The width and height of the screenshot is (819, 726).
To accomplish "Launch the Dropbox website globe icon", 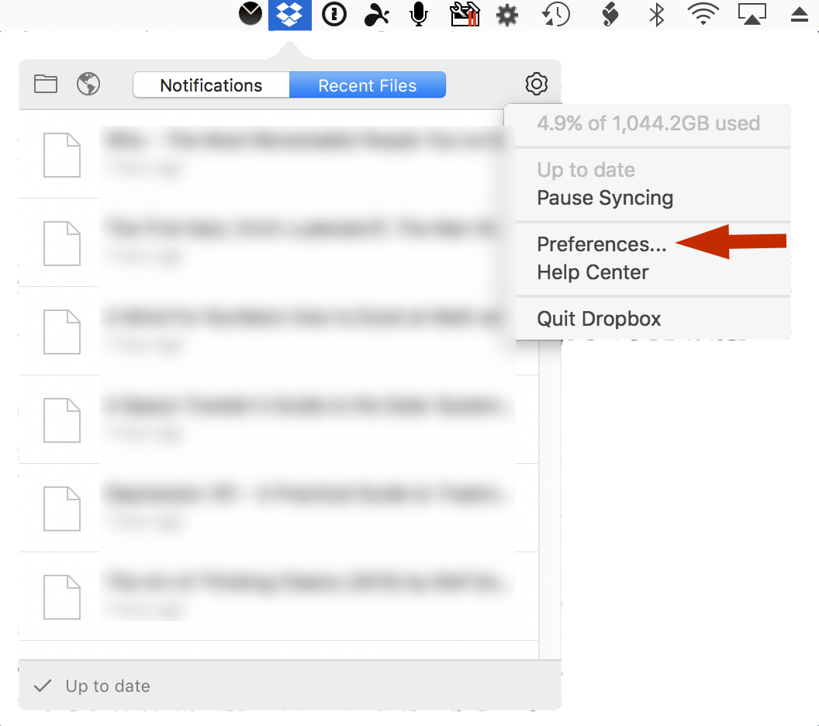I will pyautogui.click(x=88, y=84).
